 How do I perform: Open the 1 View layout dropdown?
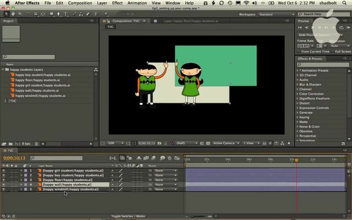(x=251, y=143)
